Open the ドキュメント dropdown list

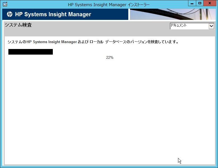click(192, 26)
